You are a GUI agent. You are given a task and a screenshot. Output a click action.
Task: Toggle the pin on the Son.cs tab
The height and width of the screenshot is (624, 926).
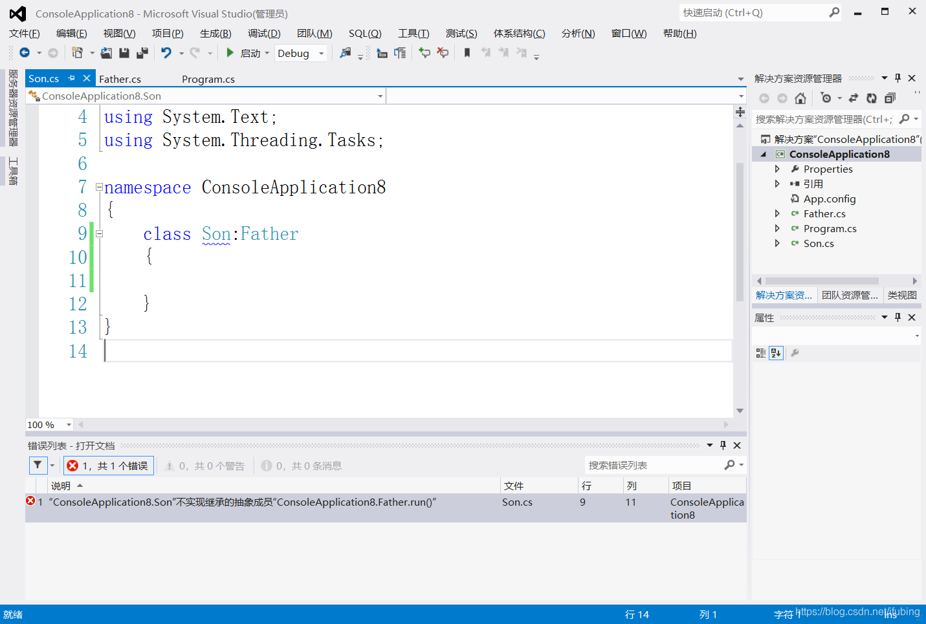tap(71, 78)
